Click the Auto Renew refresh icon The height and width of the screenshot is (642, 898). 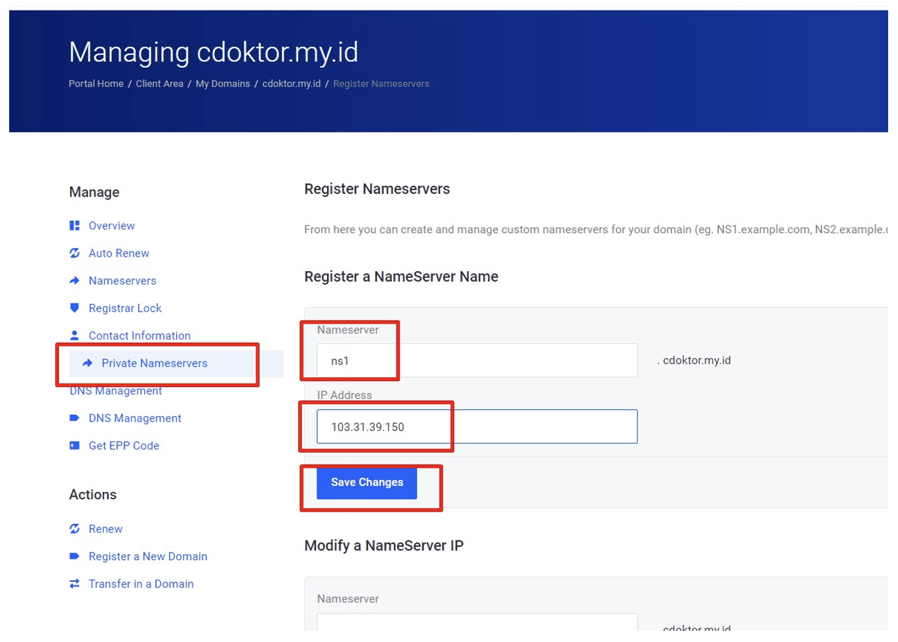[x=75, y=253]
